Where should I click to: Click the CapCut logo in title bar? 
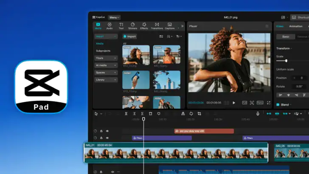(98, 17)
